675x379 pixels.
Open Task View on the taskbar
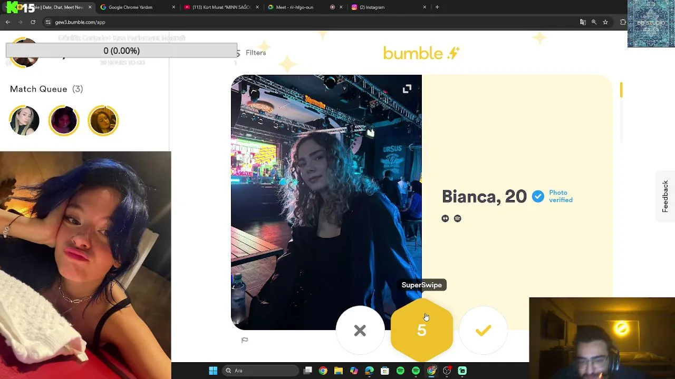[x=308, y=371]
